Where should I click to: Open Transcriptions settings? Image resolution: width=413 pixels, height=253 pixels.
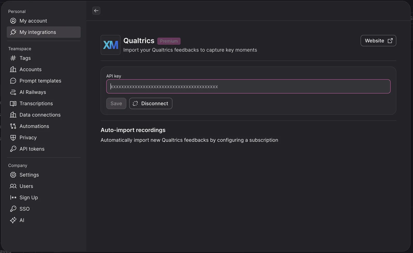click(44, 104)
